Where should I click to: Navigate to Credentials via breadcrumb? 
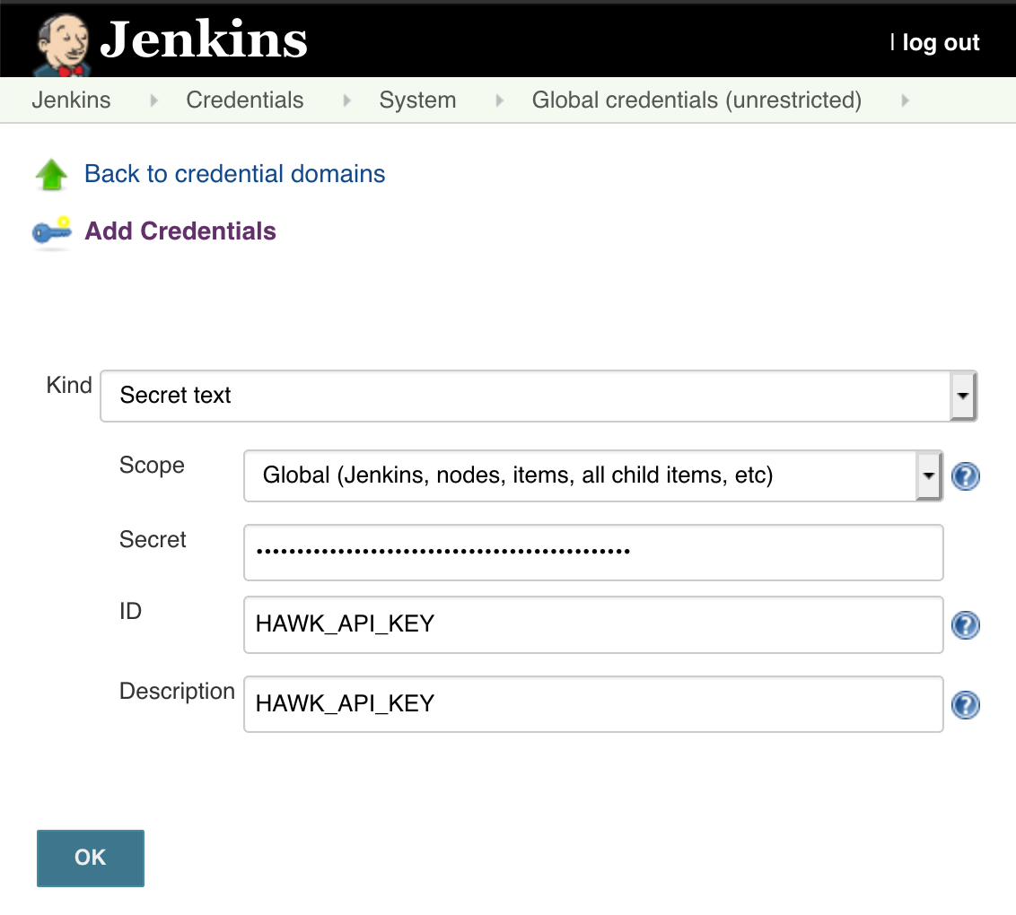coord(244,100)
